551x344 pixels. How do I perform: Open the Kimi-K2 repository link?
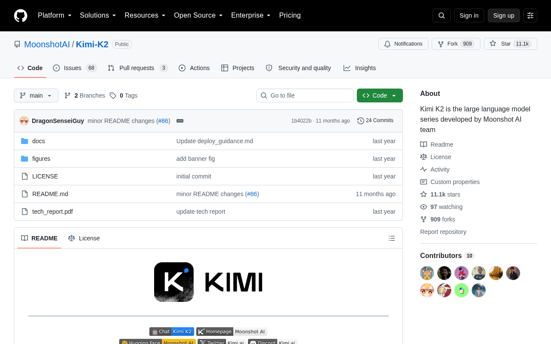(x=92, y=44)
